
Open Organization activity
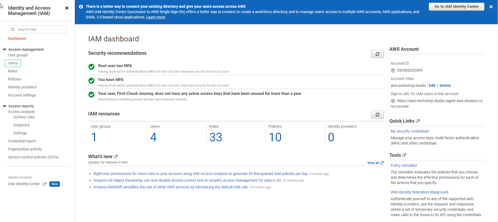(x=25, y=149)
